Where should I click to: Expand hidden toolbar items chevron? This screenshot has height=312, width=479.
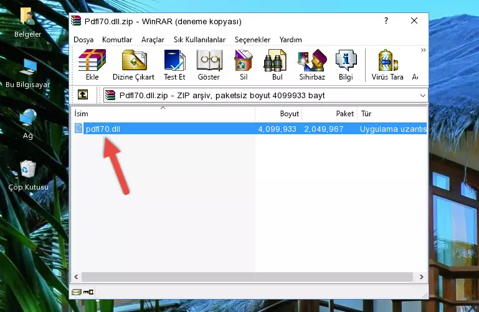point(423,50)
